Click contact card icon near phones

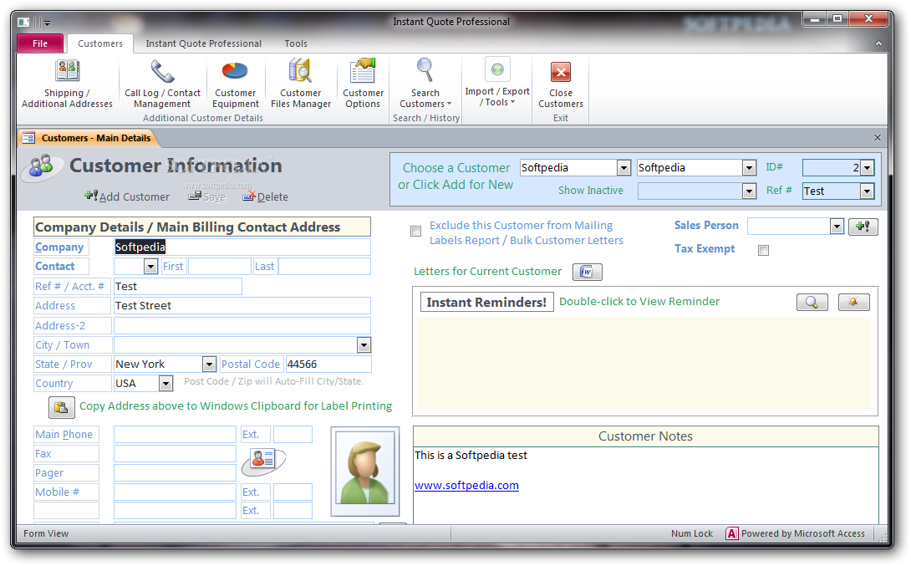pos(264,461)
